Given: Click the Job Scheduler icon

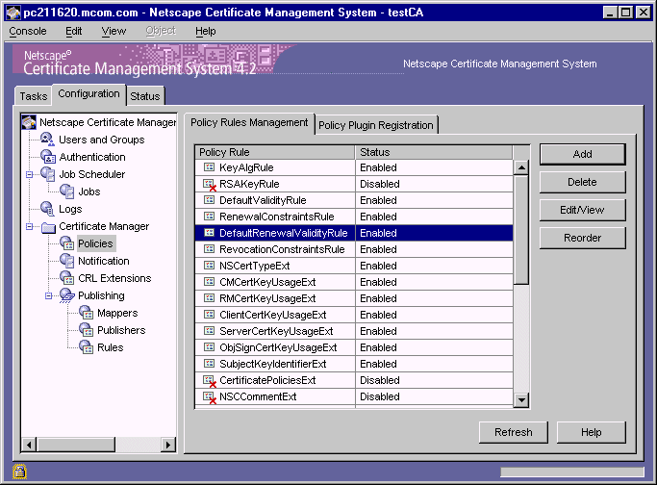Looking at the screenshot, I should tap(48, 174).
